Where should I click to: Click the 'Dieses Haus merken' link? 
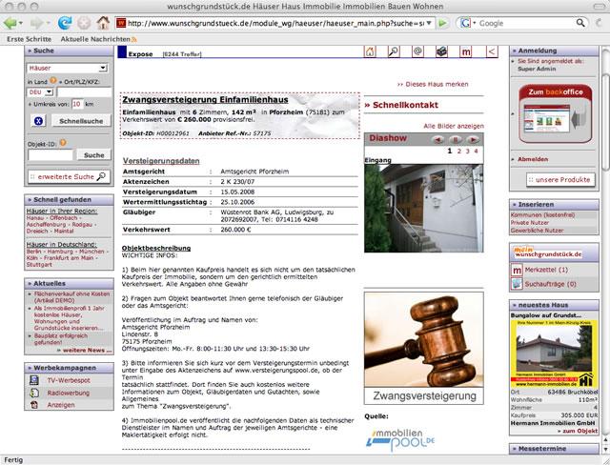point(433,84)
